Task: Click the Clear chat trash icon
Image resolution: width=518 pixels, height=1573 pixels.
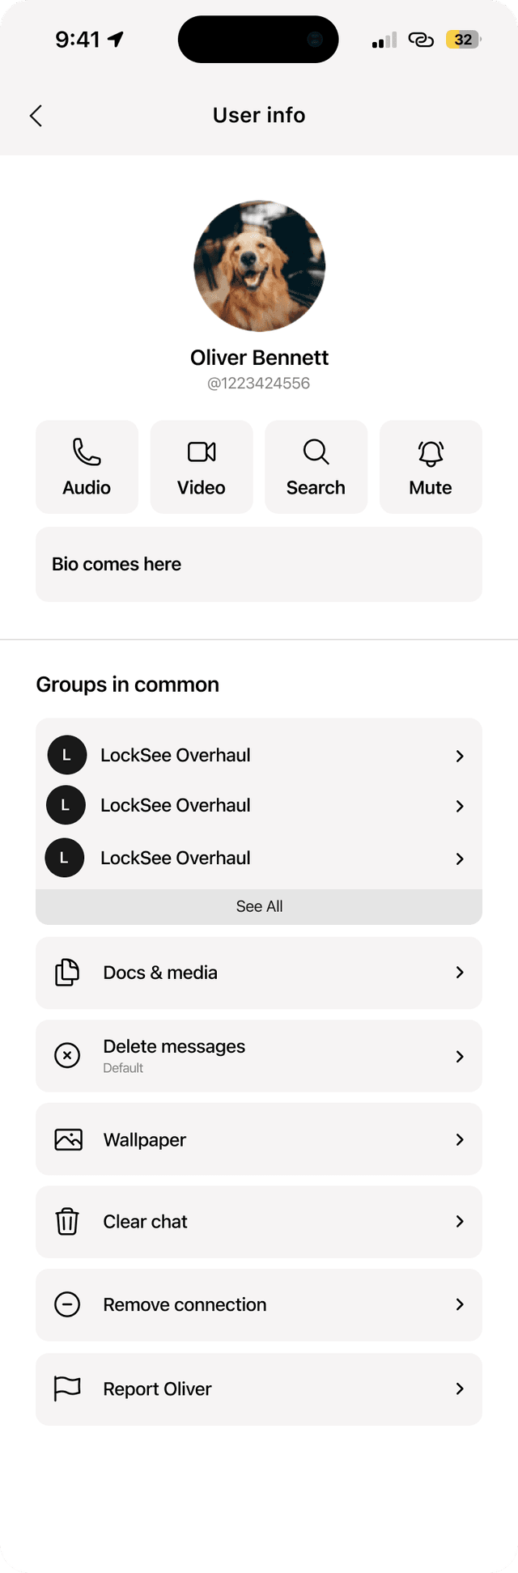Action: (67, 1221)
